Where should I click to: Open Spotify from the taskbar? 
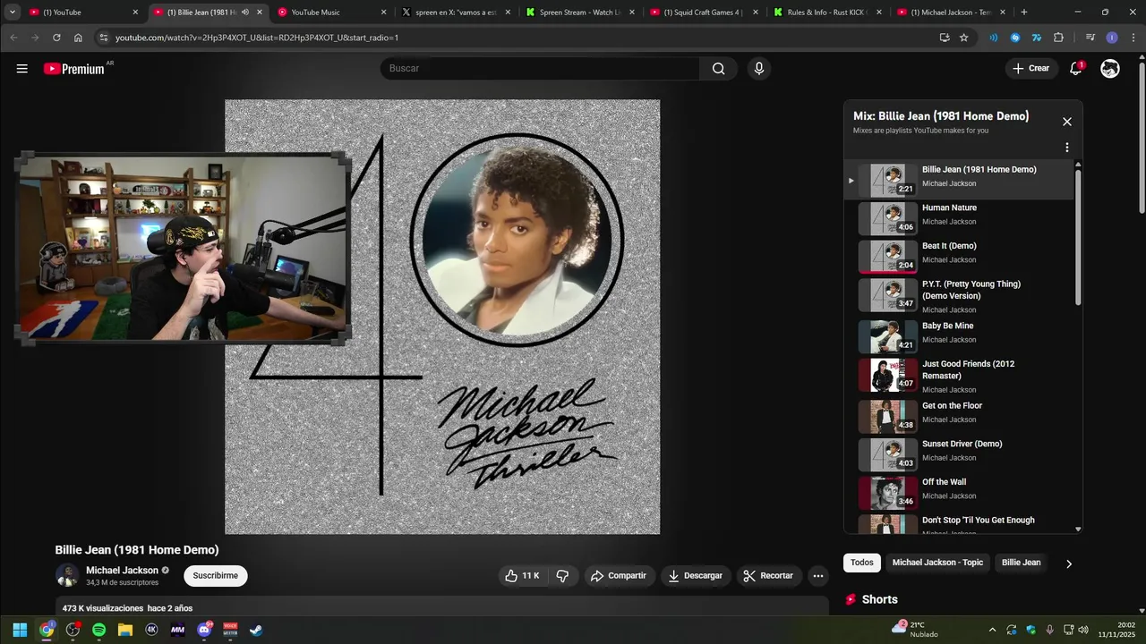click(98, 630)
